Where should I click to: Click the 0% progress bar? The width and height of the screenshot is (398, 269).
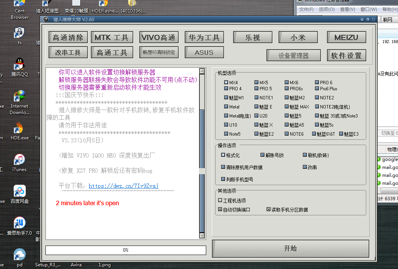pos(126,250)
